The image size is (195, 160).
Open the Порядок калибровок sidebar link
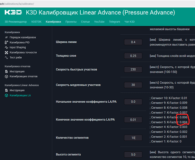point(23,38)
